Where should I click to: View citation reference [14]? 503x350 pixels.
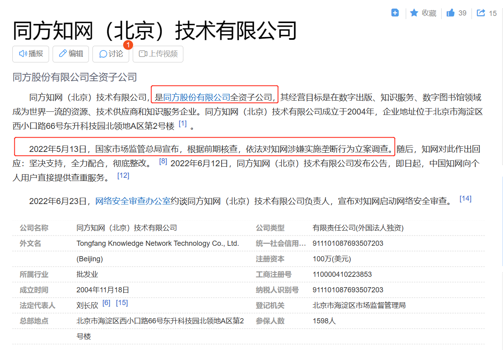[x=466, y=198]
